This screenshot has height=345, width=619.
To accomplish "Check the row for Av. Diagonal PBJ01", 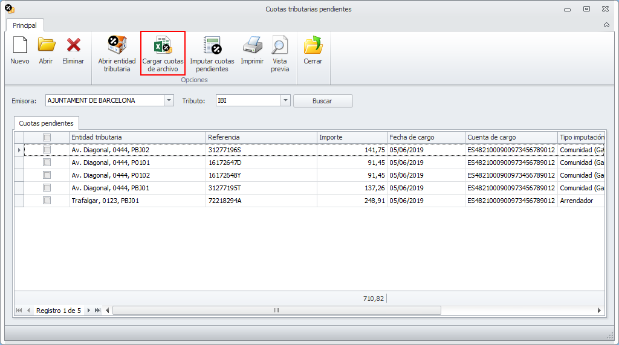I will [47, 188].
